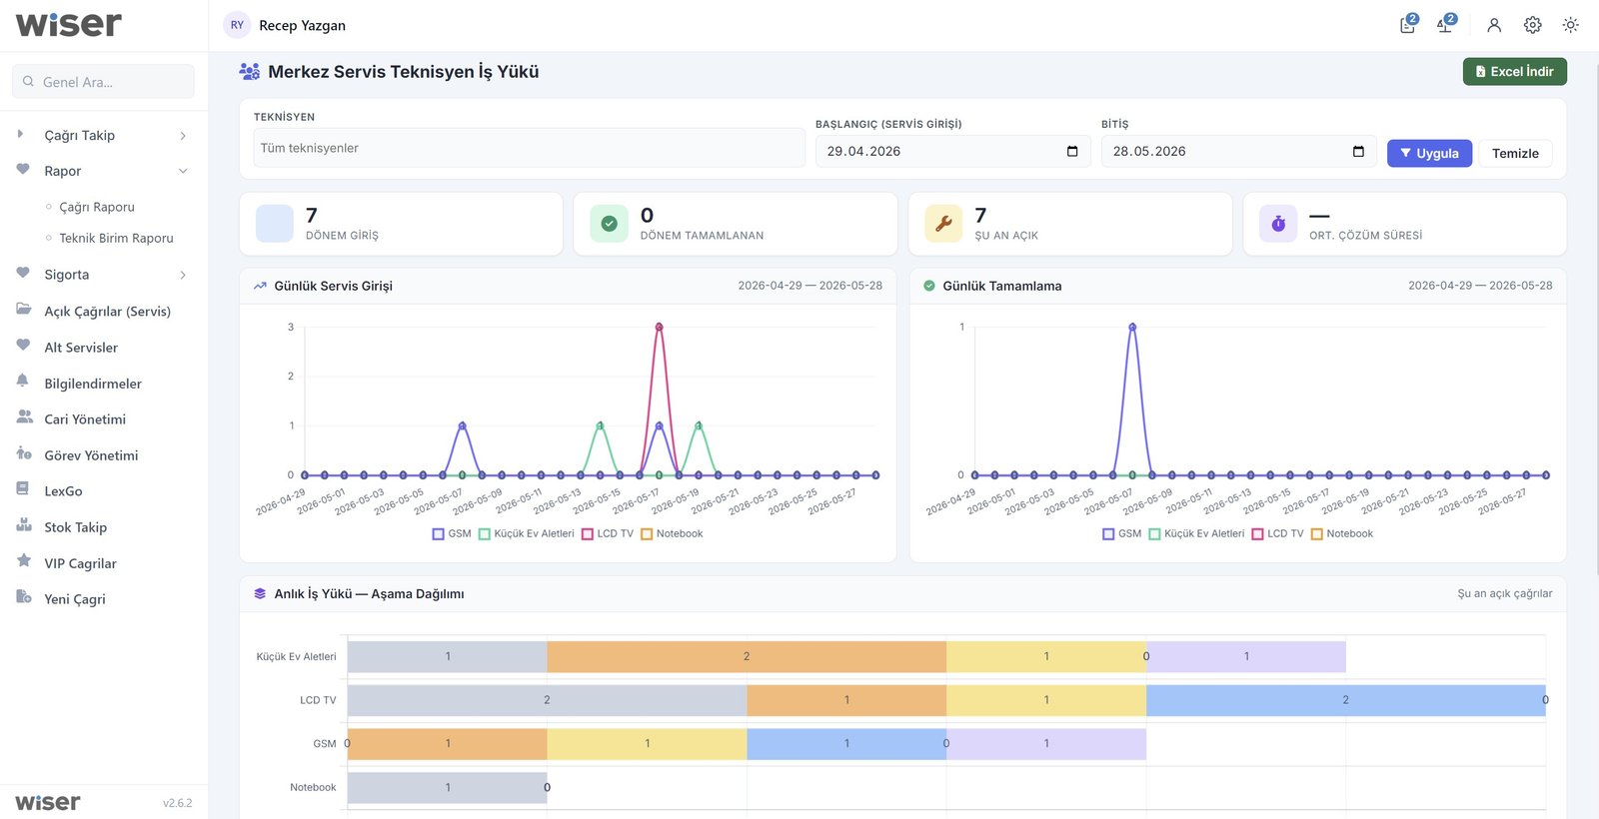This screenshot has width=1599, height=819.
Task: Click the user profile icon in header
Action: click(1494, 25)
